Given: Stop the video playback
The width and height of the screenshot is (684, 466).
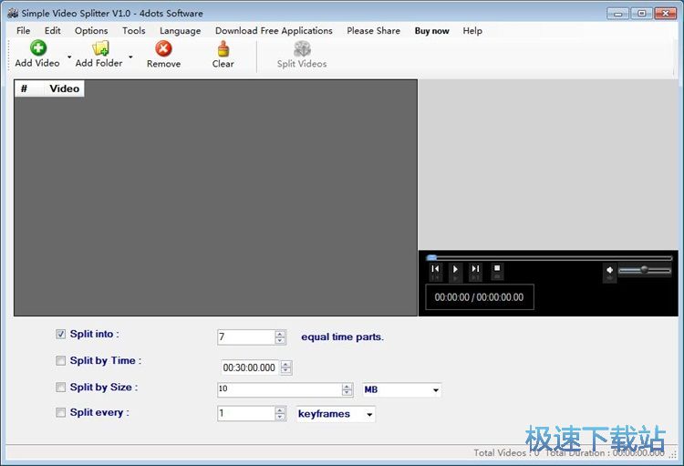Looking at the screenshot, I should [x=497, y=269].
